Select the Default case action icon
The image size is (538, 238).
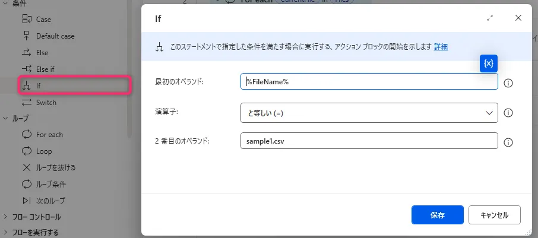click(x=26, y=36)
